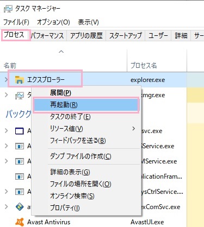This screenshot has width=204, height=227.
Task: Click the Task Manager title bar icon
Action: pyautogui.click(x=8, y=9)
